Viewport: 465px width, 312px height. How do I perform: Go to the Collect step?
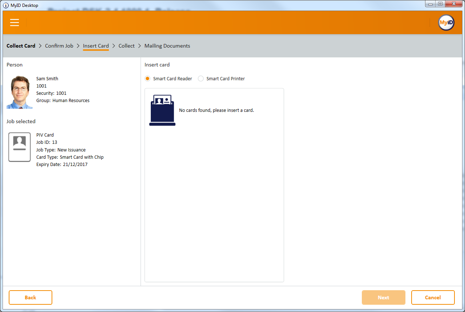coord(126,46)
